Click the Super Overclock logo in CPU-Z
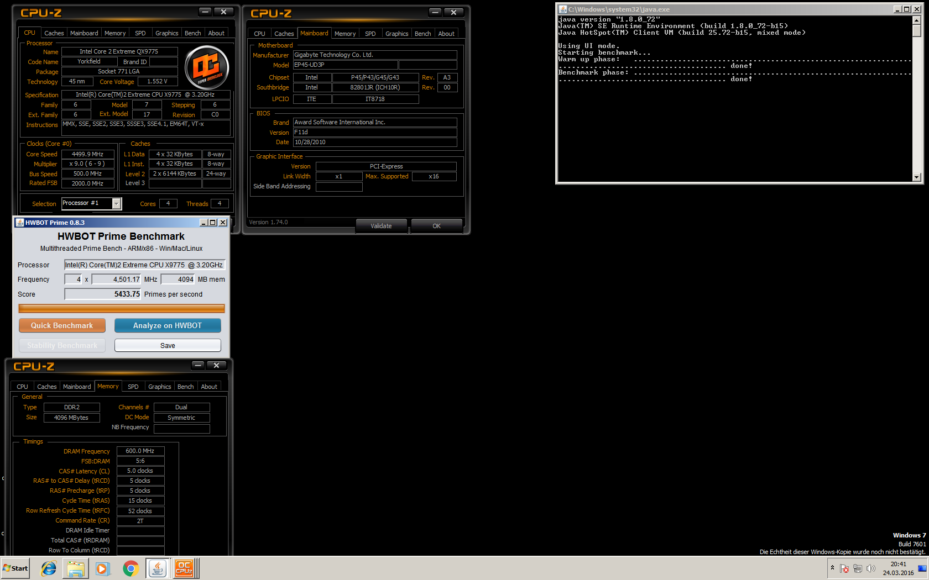 point(207,67)
